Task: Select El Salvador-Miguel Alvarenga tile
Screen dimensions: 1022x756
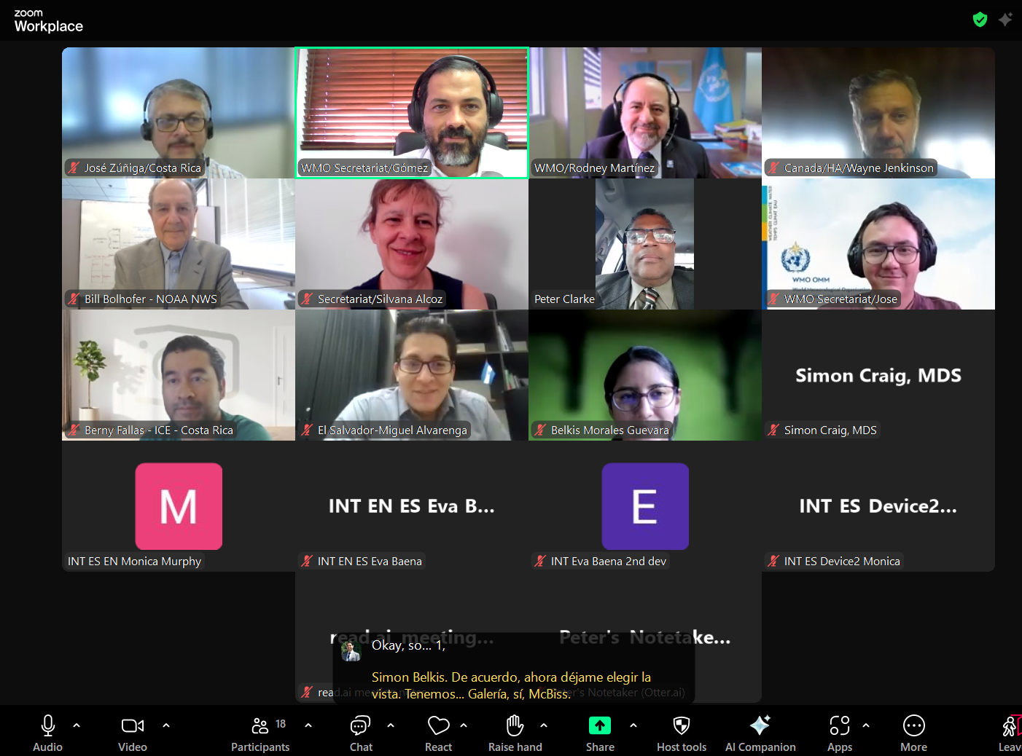Action: pos(412,375)
